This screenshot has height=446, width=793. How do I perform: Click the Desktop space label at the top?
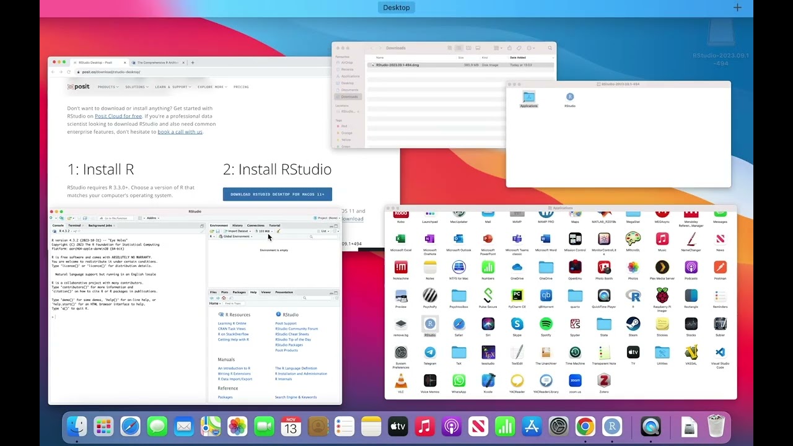pos(396,7)
